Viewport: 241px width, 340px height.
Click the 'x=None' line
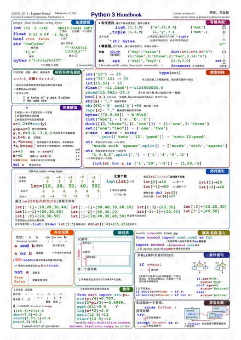20,160
